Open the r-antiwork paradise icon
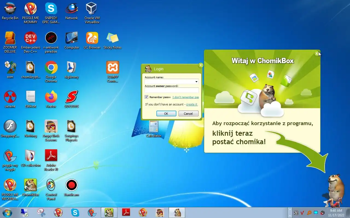The height and width of the screenshot is (218, 350). tap(51, 42)
